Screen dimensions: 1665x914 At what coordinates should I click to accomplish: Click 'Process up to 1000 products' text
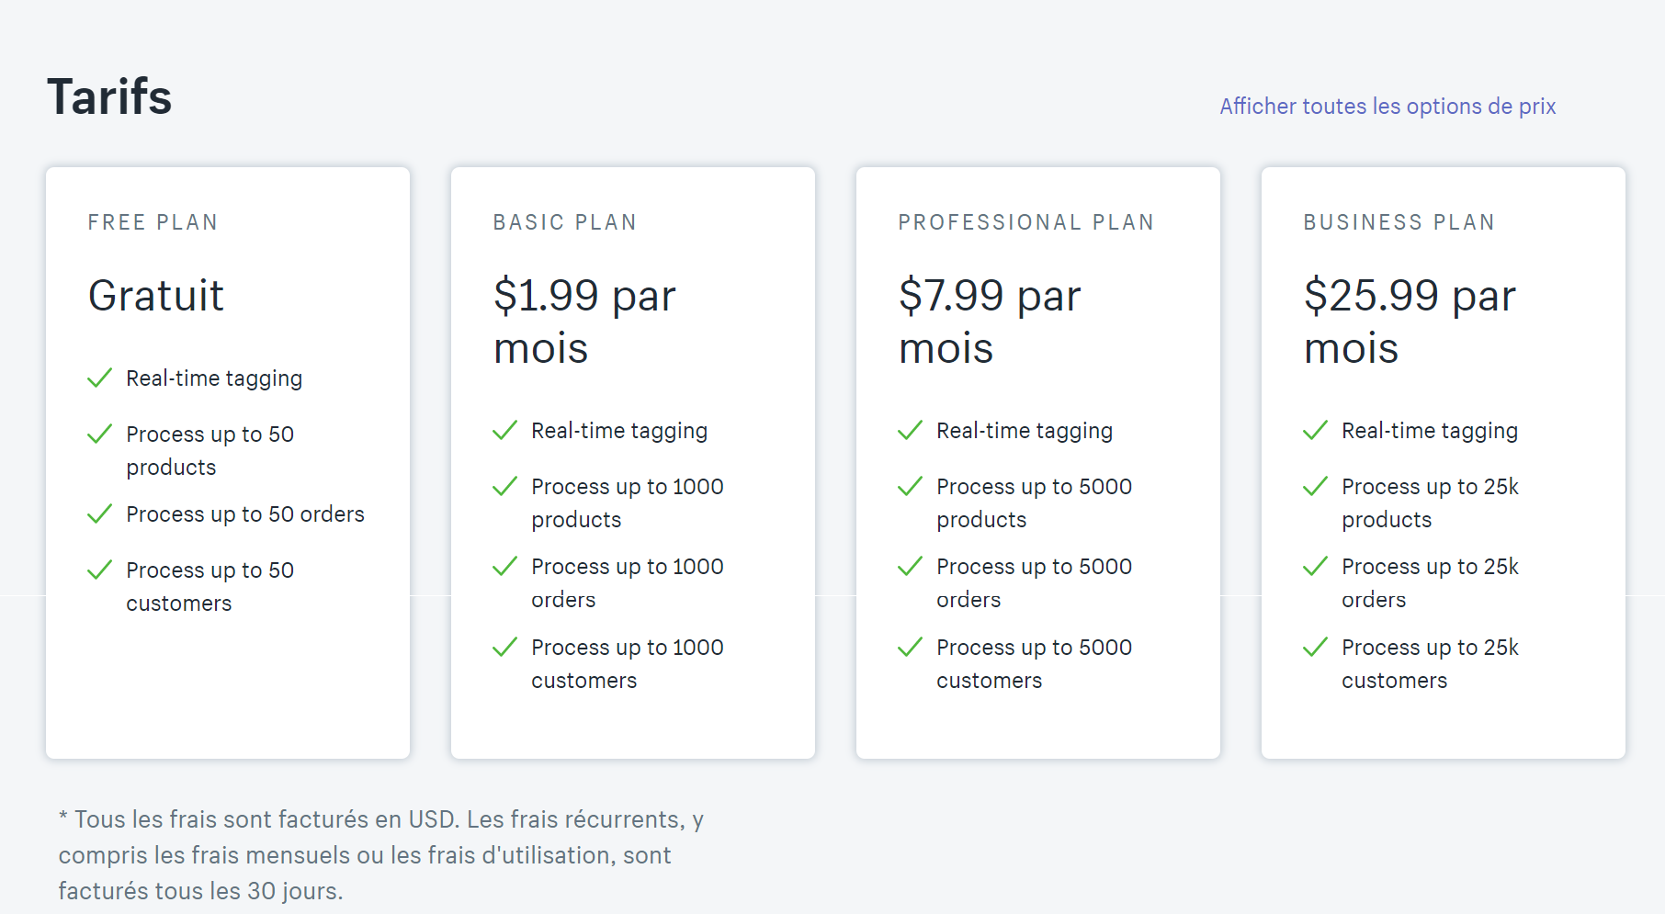coord(628,503)
